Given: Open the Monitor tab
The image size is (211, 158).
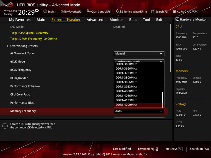Looking at the screenshot, I should [x=116, y=20].
